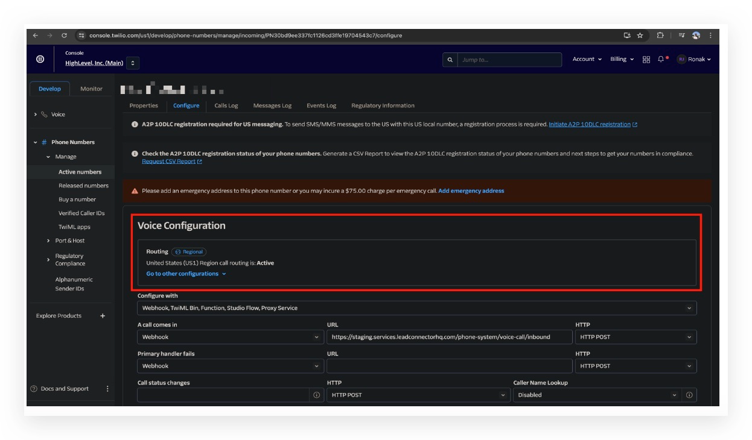Open the Account dropdown menu
The image size is (752, 440).
coord(587,59)
